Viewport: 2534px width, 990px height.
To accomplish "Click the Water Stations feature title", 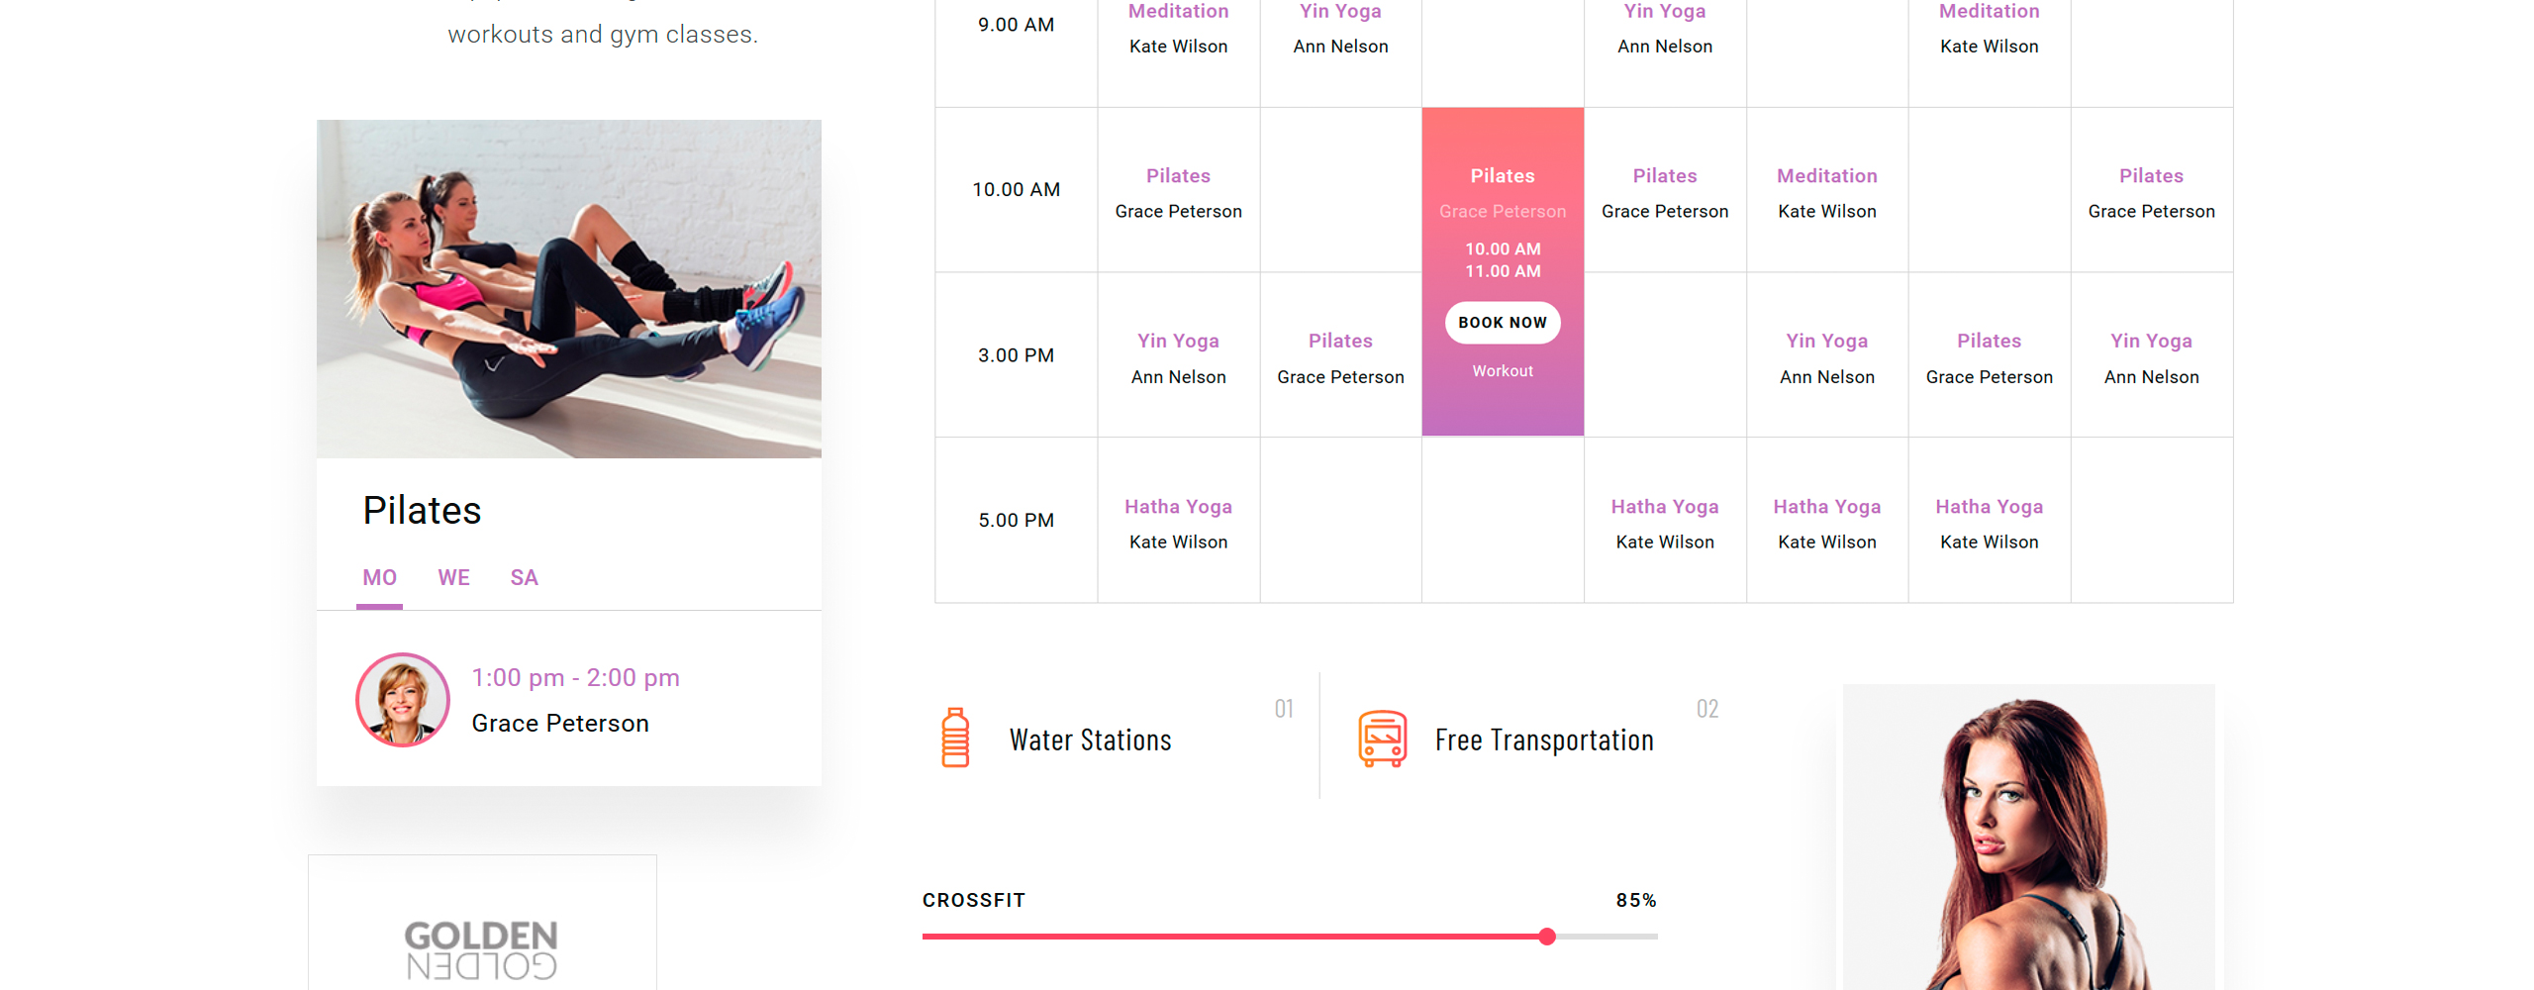I will [x=1090, y=740].
